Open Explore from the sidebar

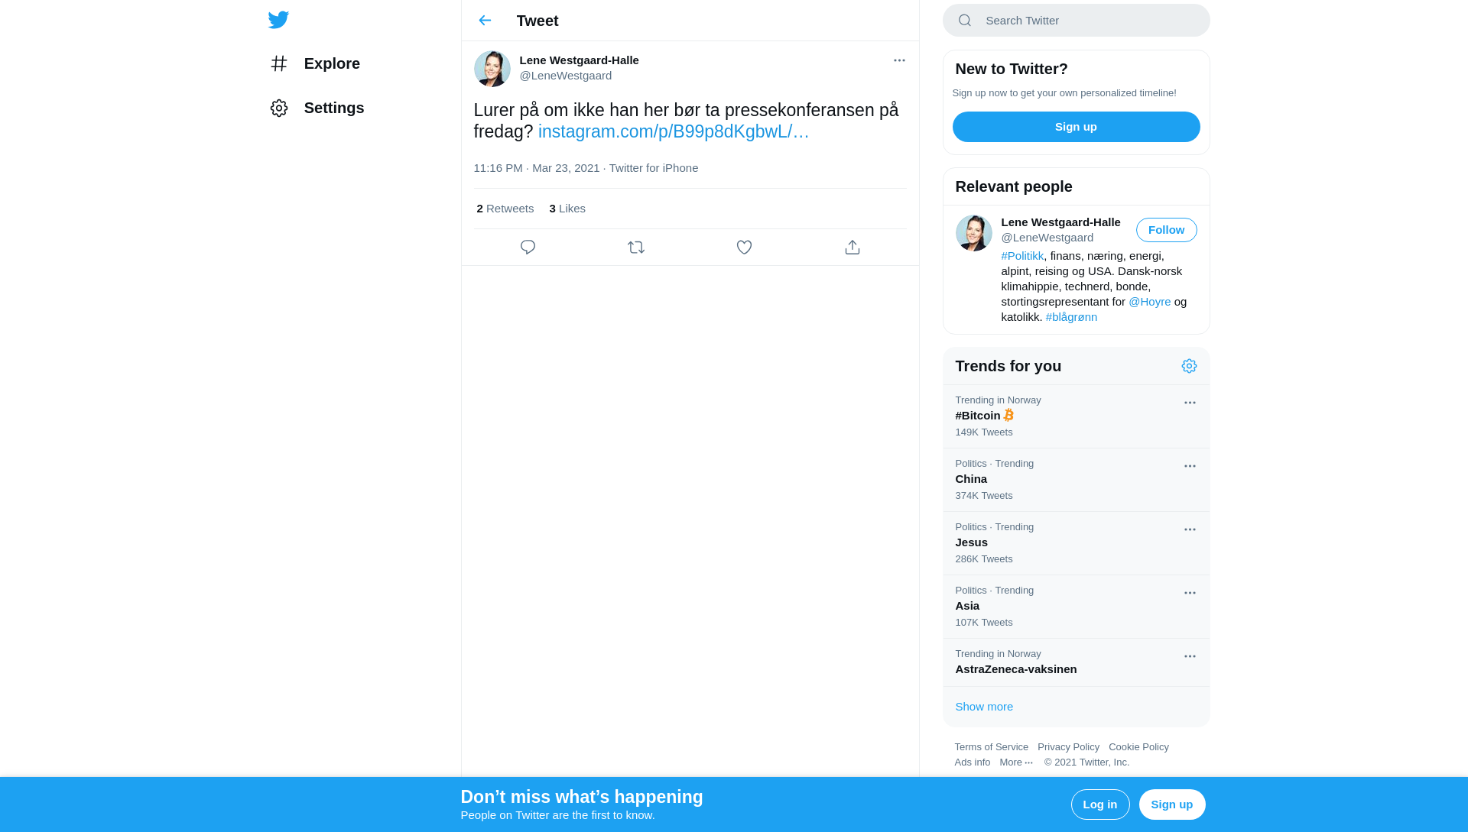pos(315,63)
